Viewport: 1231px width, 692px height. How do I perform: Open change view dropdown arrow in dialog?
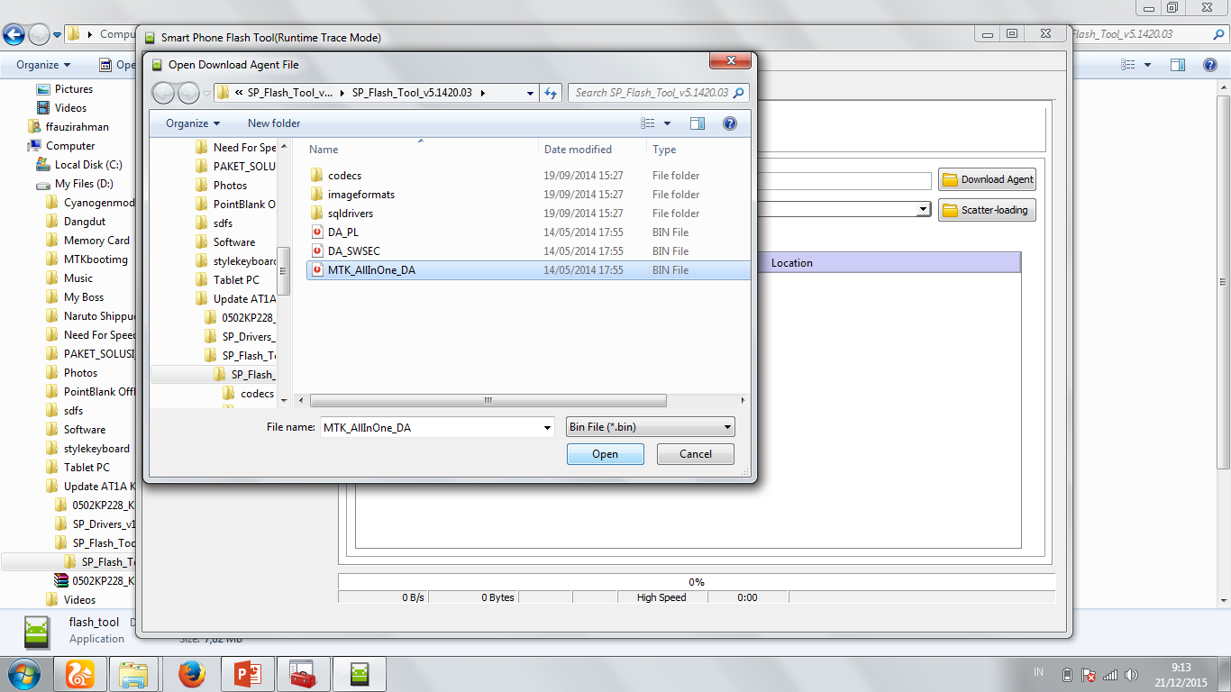pyautogui.click(x=667, y=123)
